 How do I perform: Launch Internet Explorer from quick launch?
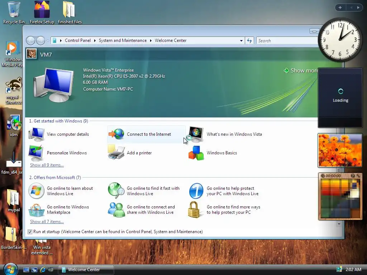[x=43, y=270]
